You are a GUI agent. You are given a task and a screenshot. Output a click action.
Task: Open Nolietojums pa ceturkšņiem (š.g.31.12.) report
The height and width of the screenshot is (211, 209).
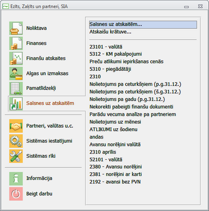point(135,92)
